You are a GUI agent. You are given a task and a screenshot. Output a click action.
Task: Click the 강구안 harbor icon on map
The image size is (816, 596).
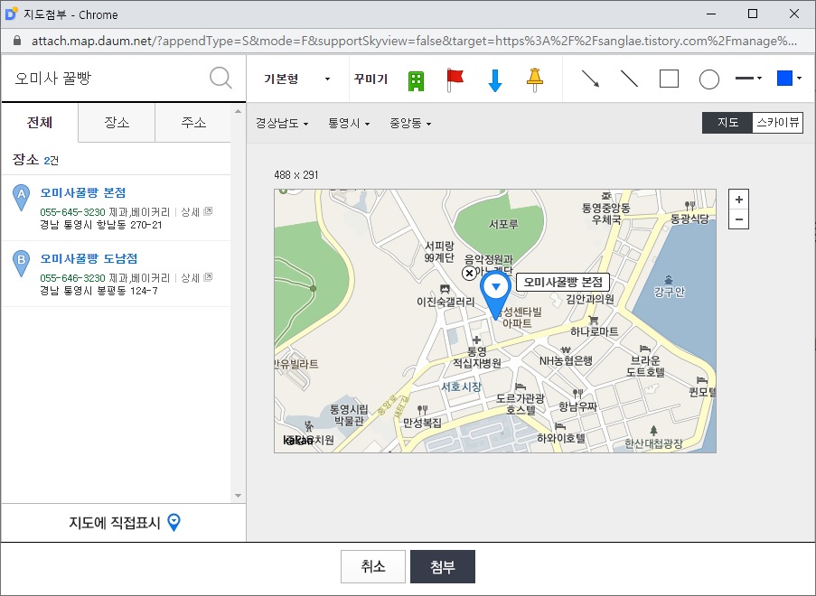669,280
